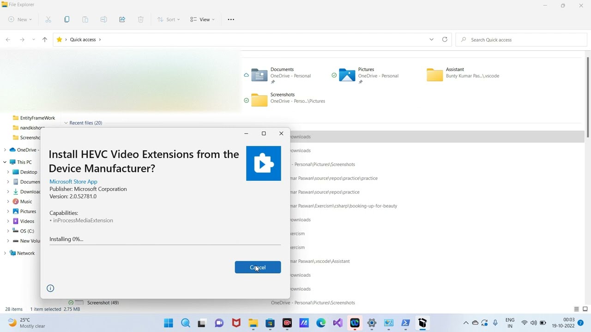Open volume control in system tray

pyautogui.click(x=534, y=323)
